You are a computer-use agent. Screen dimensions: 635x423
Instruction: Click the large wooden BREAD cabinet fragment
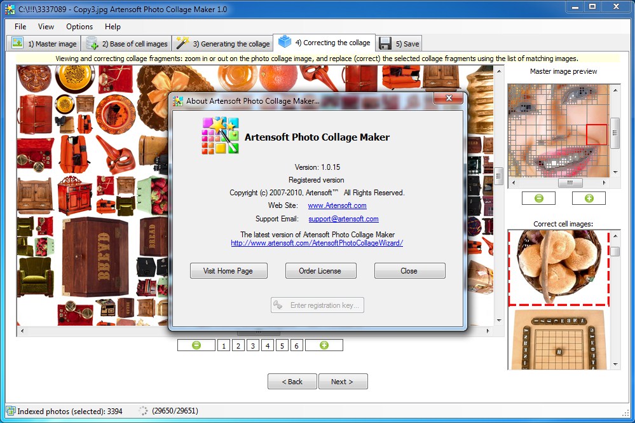pyautogui.click(x=97, y=256)
